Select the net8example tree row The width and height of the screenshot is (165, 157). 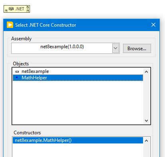pyautogui.click(x=78, y=71)
